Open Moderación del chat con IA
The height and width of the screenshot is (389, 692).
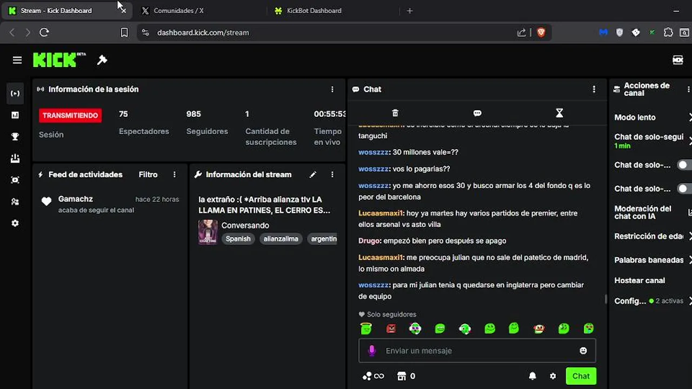click(x=653, y=212)
